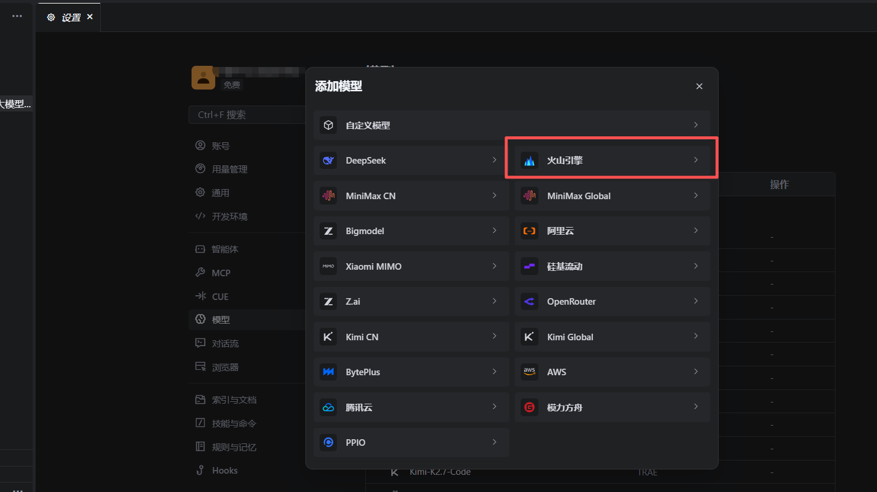Click the 模力方舟 red G logo
The height and width of the screenshot is (492, 877).
(x=530, y=407)
